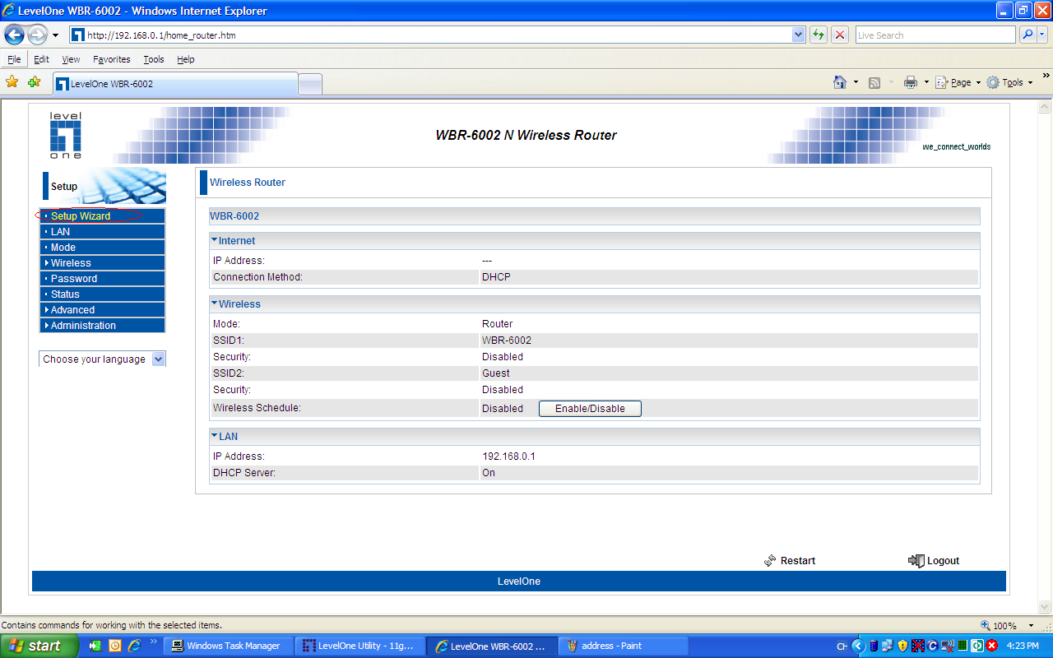Image resolution: width=1053 pixels, height=658 pixels.
Task: Refresh the page using the green refresh icon
Action: tap(818, 35)
